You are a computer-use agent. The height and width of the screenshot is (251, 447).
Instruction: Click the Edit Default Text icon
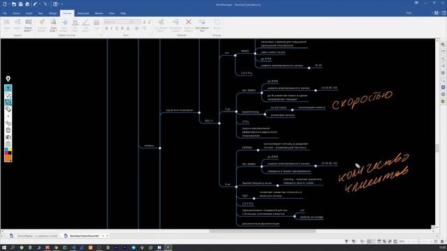[x=202, y=22]
